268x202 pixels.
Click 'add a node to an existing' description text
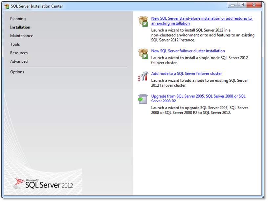click(x=199, y=83)
